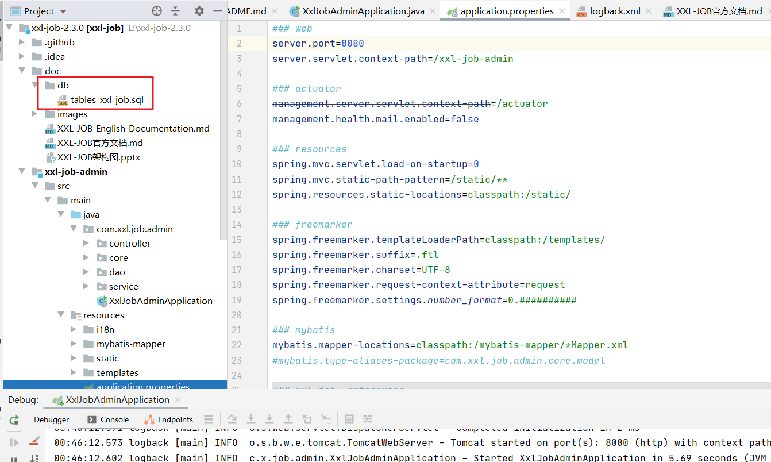Collapse the xxl-job-admin module
The image size is (771, 462).
(x=22, y=171)
